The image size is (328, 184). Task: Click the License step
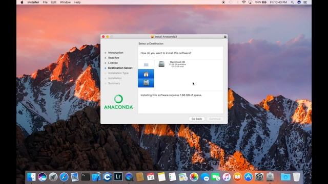pyautogui.click(x=113, y=63)
